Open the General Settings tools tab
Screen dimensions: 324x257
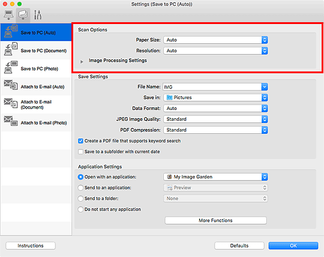coord(38,15)
